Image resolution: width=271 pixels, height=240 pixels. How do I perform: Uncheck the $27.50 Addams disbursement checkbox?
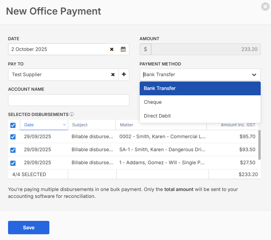click(x=13, y=163)
